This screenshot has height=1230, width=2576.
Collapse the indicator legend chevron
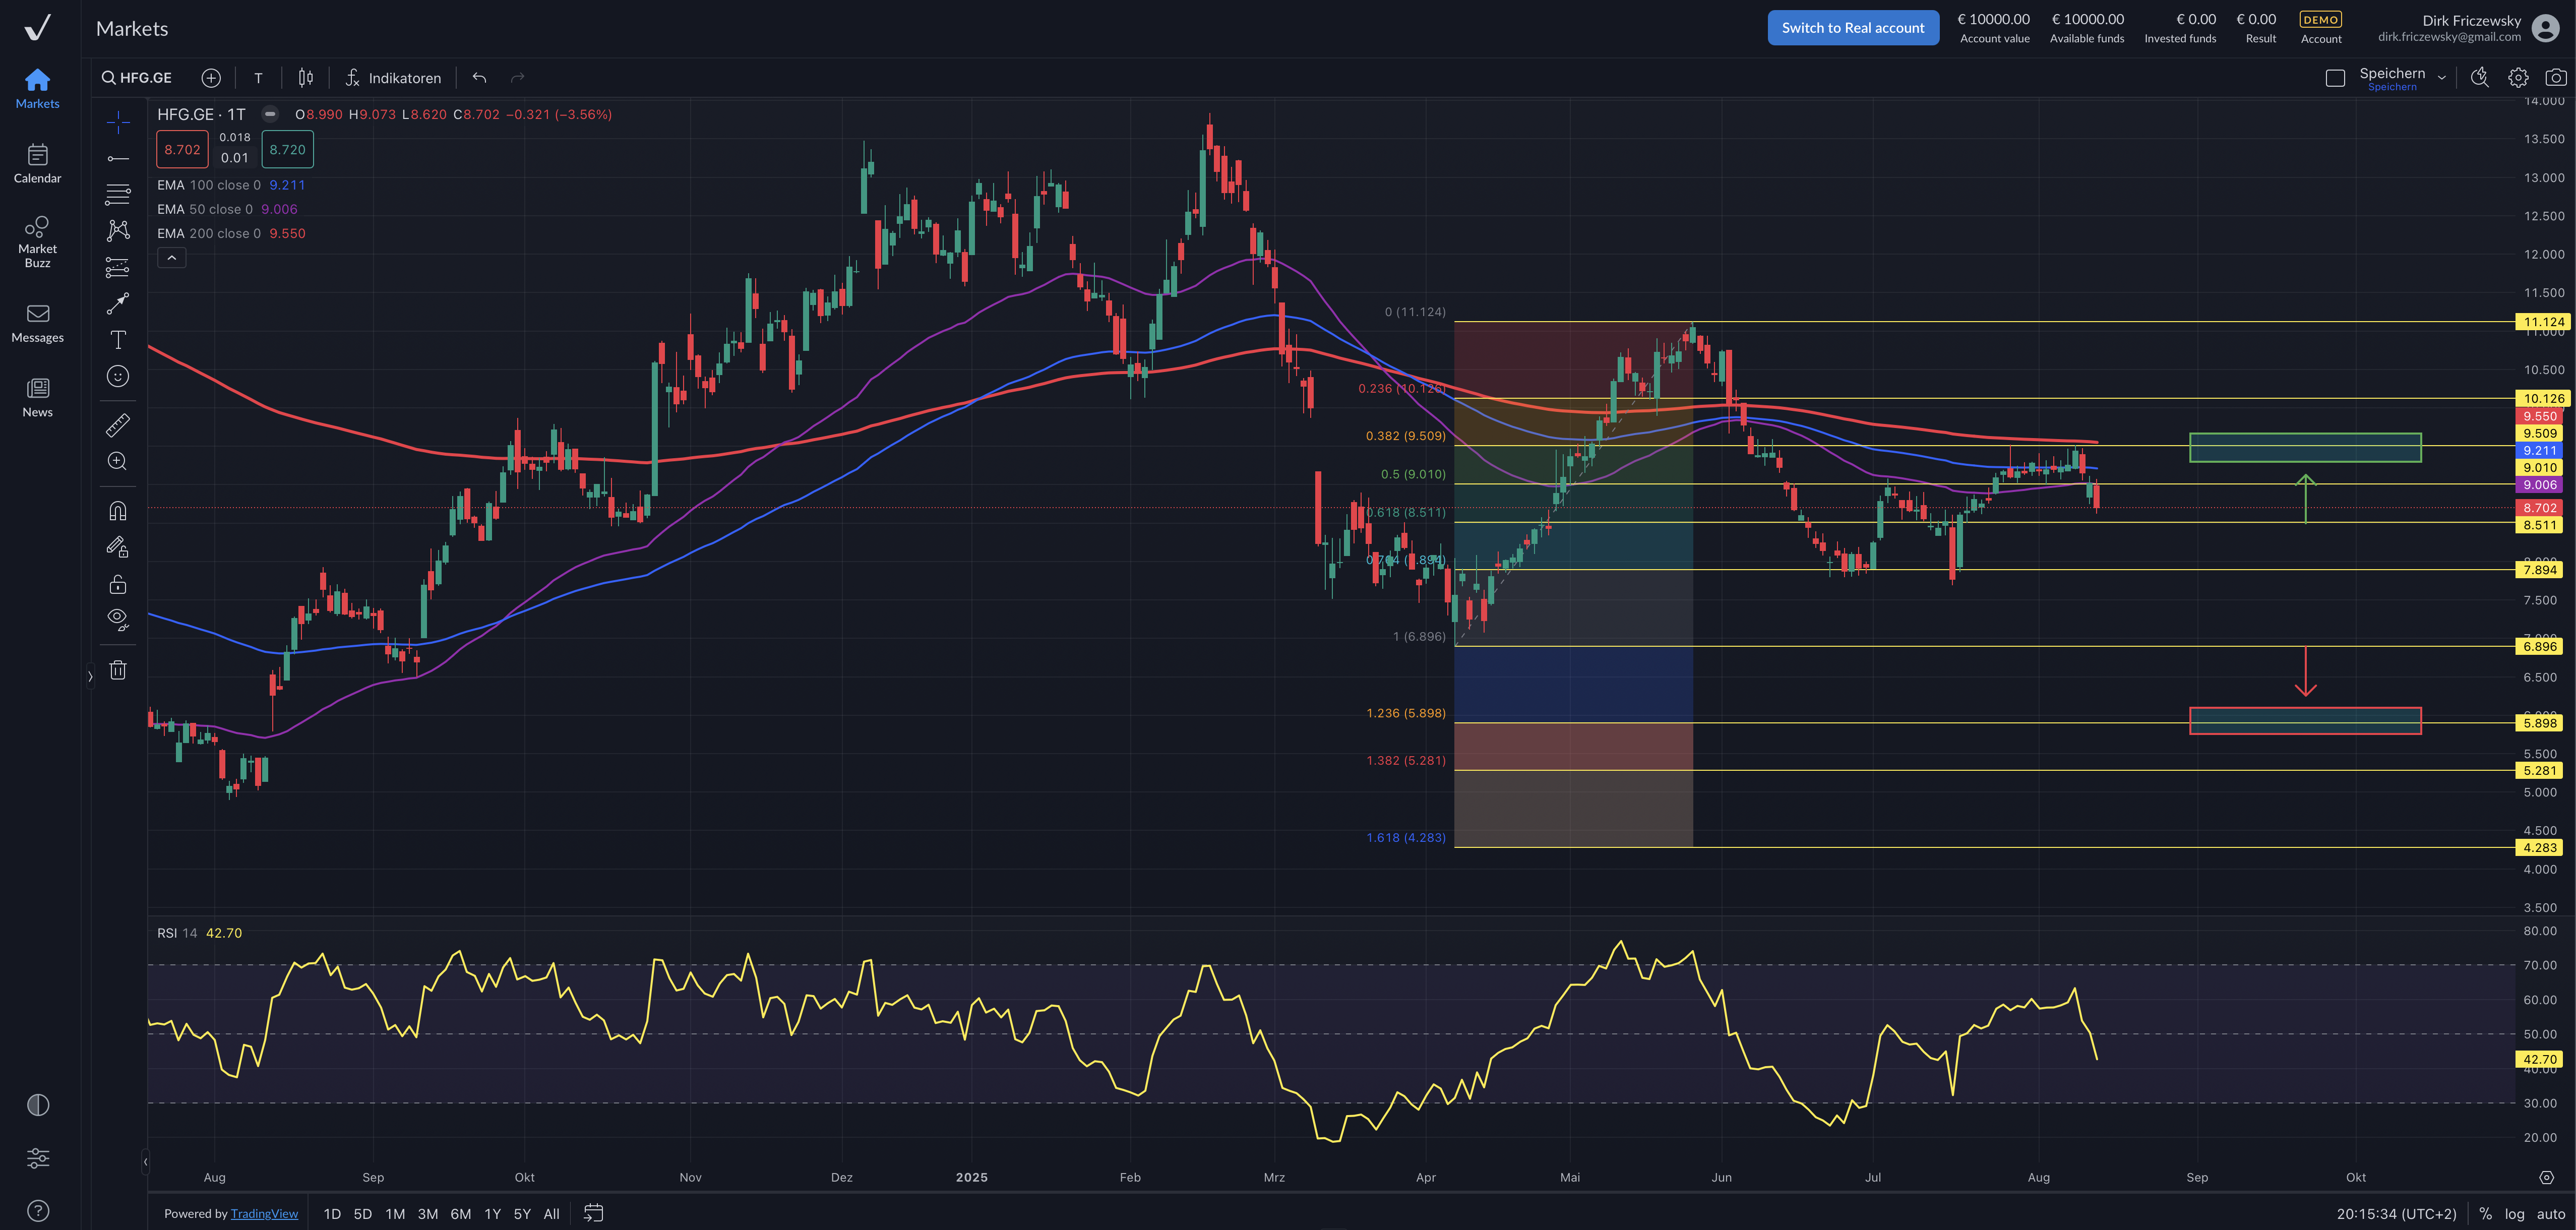coord(172,258)
